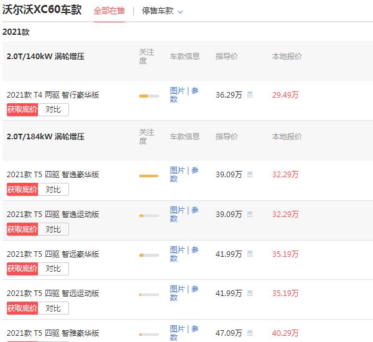Select the 2.0T/140kW 涡轮增压 group header
373x342 pixels.
click(45, 57)
